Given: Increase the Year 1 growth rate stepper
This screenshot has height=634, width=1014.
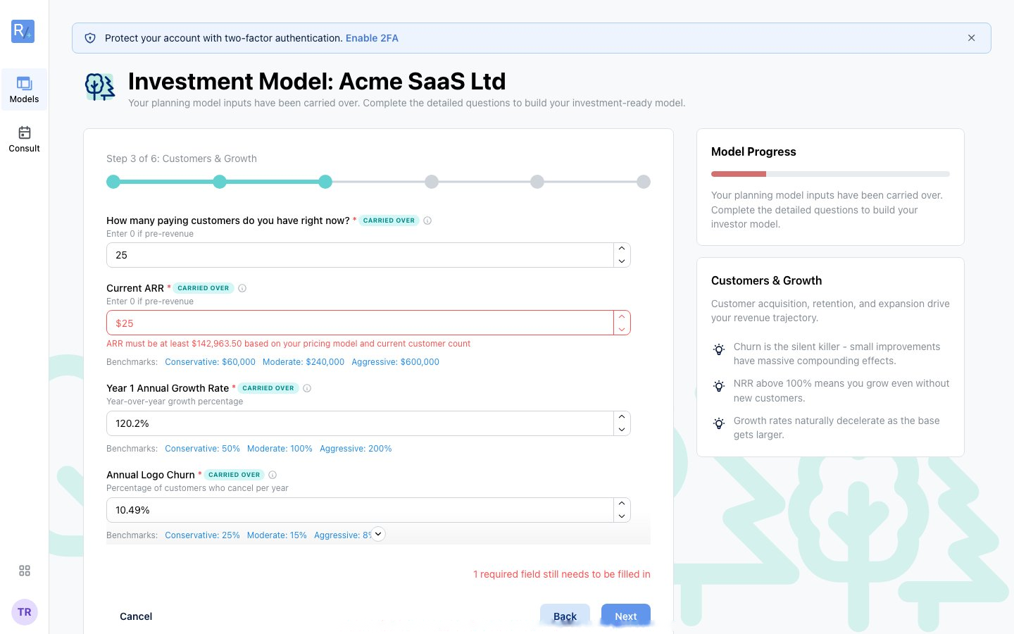Looking at the screenshot, I should coord(622,417).
